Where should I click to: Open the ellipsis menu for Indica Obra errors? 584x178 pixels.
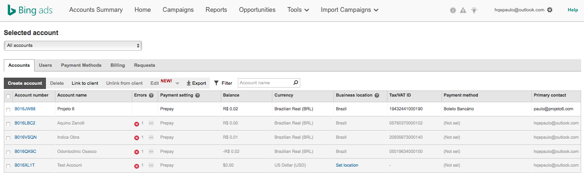tap(151, 137)
